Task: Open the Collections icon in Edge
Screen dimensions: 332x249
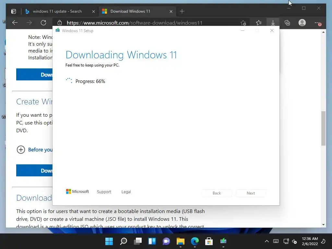Action: pos(287,23)
